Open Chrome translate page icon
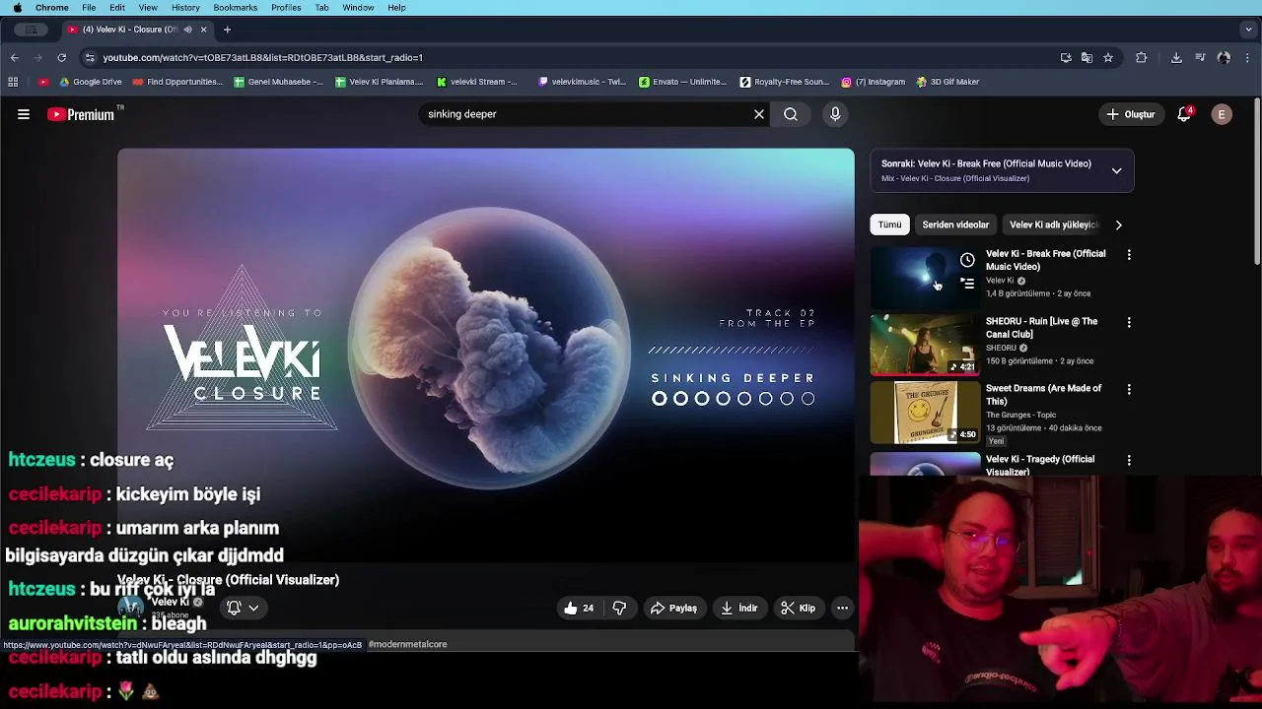The image size is (1262, 709). [x=1087, y=57]
